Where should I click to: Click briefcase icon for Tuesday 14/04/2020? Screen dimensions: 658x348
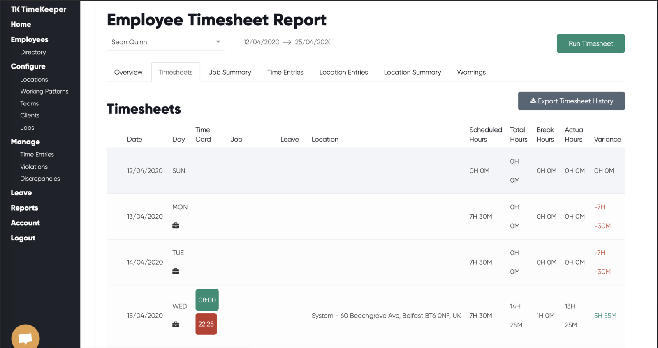176,271
